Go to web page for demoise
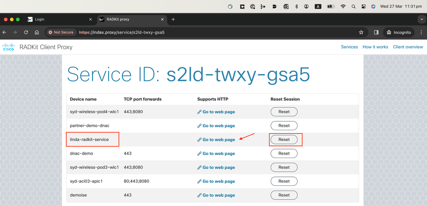The image size is (427, 206). click(216, 195)
